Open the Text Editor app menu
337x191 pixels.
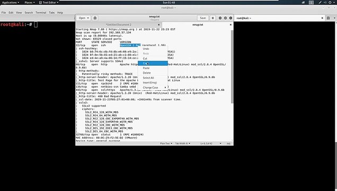point(49,3)
